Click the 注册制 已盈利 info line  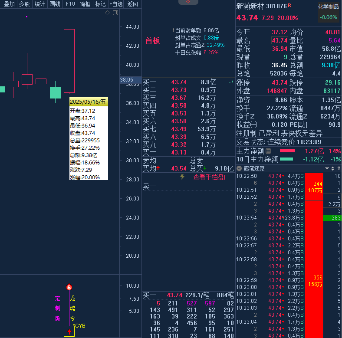280,133
